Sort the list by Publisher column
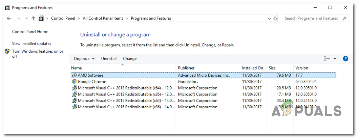Viewport: 357px width, 138px height. click(x=186, y=68)
